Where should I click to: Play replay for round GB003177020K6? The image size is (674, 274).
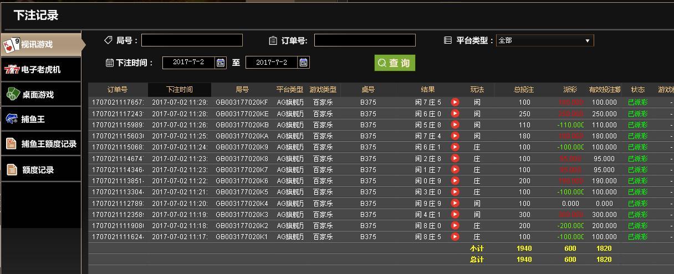point(455,181)
